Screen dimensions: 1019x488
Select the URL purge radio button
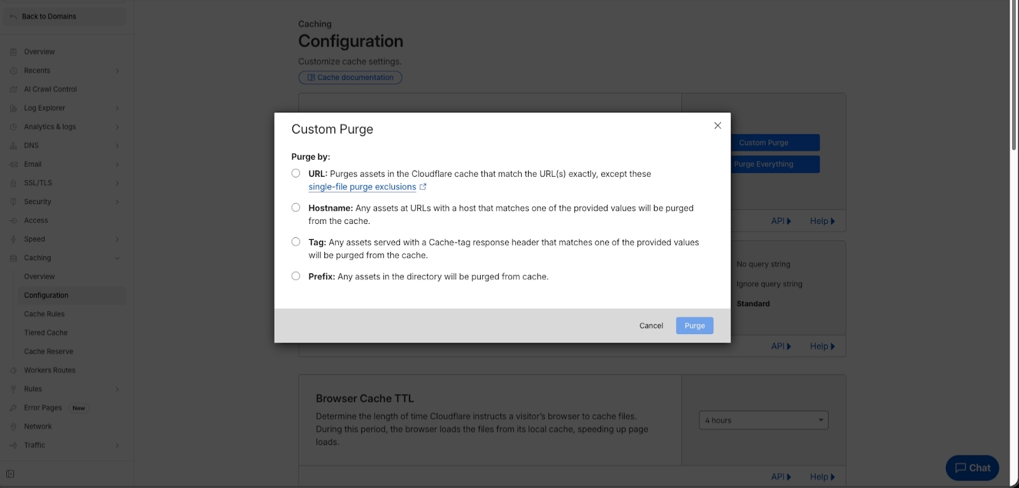click(x=296, y=173)
